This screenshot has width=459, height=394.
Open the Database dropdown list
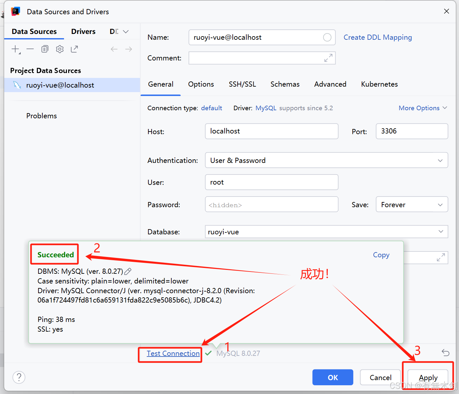tap(441, 232)
